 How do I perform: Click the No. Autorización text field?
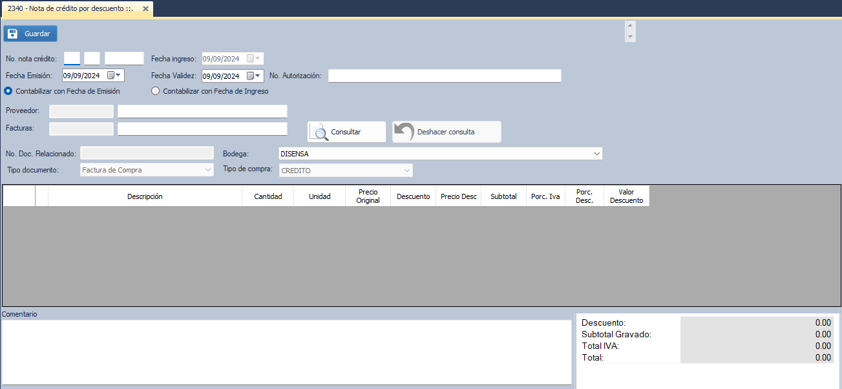[445, 76]
